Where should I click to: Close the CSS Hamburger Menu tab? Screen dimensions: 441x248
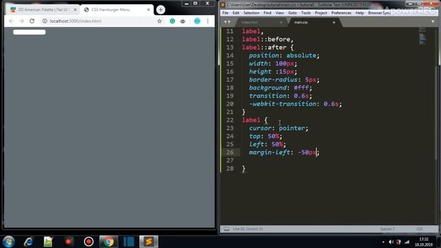(149, 10)
